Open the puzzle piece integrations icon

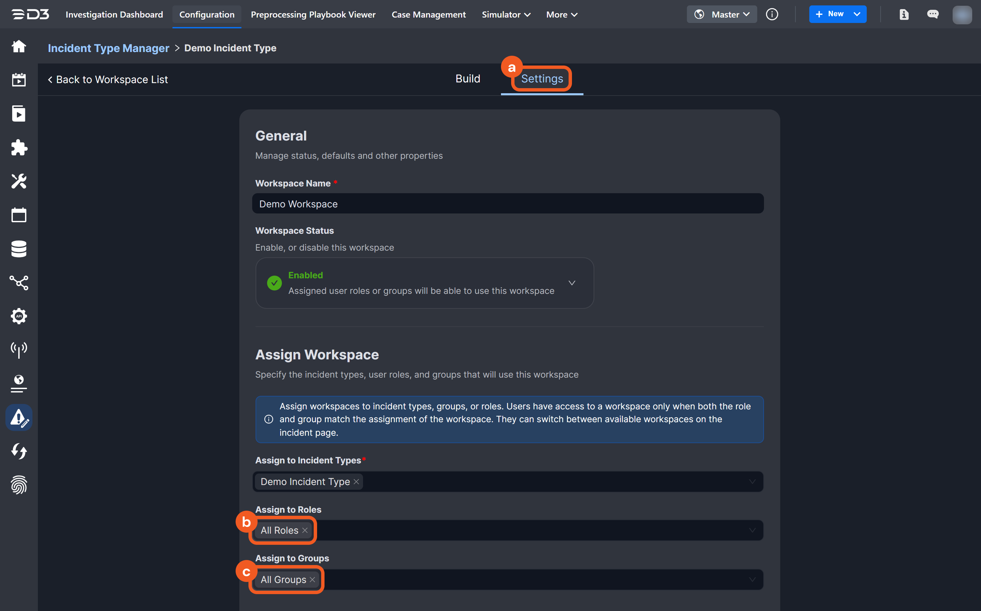click(x=19, y=148)
